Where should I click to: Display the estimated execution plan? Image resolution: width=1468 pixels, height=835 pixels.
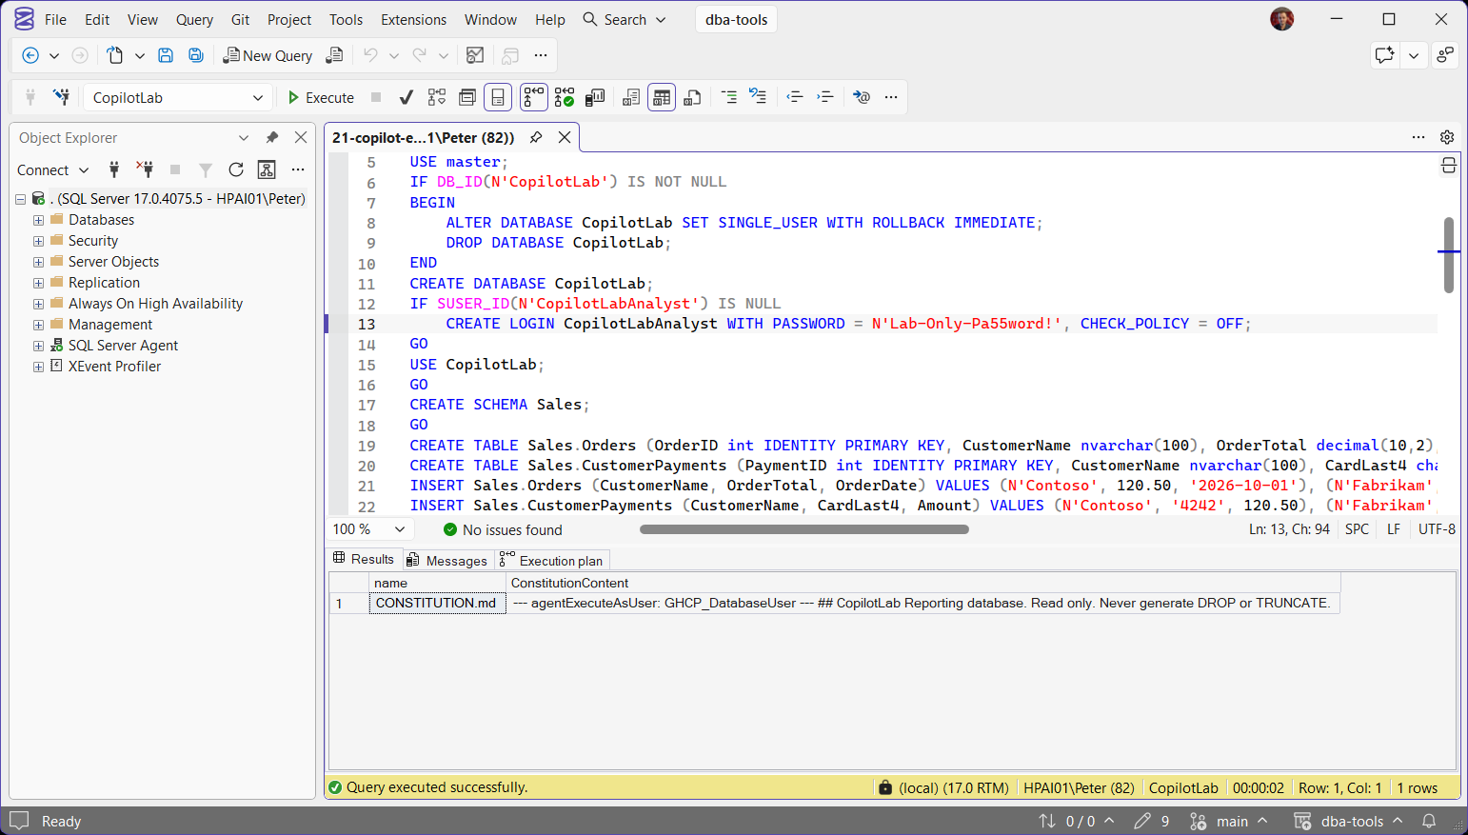tap(437, 97)
